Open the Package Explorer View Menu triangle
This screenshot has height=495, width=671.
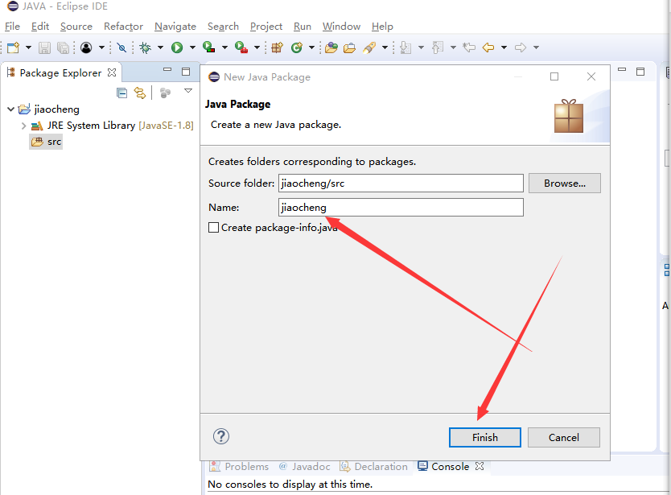tap(188, 91)
